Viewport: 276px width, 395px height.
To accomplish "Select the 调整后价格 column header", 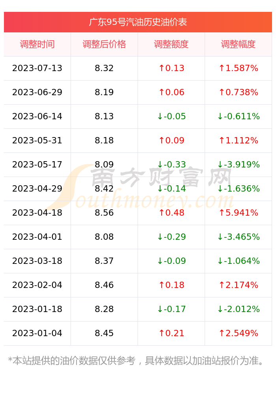I will click(x=104, y=44).
